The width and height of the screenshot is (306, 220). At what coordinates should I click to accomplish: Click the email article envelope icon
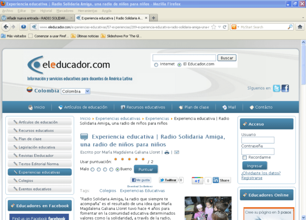(176, 152)
